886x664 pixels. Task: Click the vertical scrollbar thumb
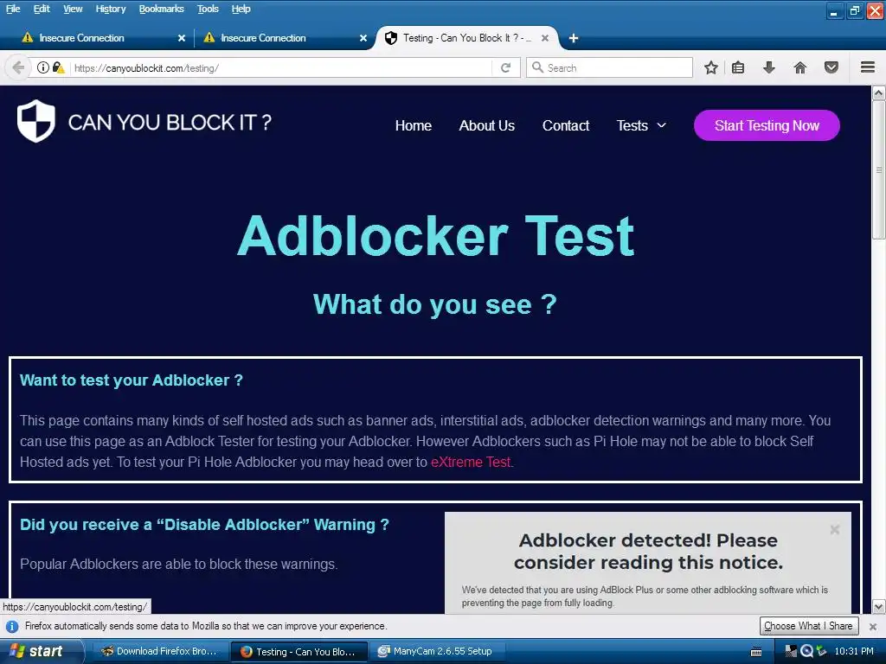pos(879,170)
